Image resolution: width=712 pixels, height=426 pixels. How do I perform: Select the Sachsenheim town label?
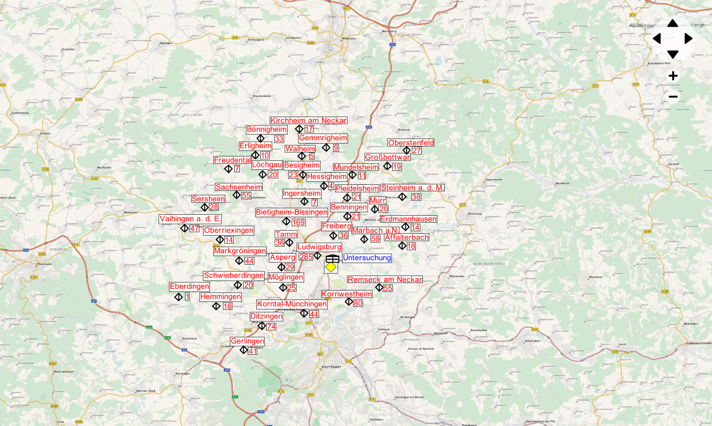[x=239, y=187]
